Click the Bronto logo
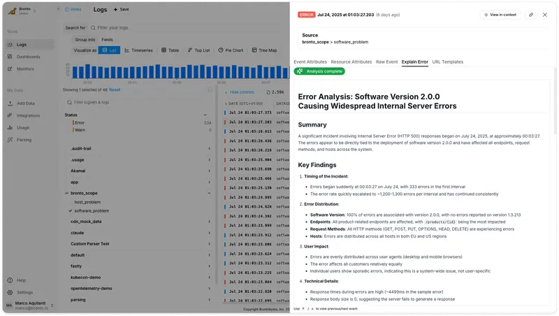The height and width of the screenshot is (316, 559). click(12, 11)
